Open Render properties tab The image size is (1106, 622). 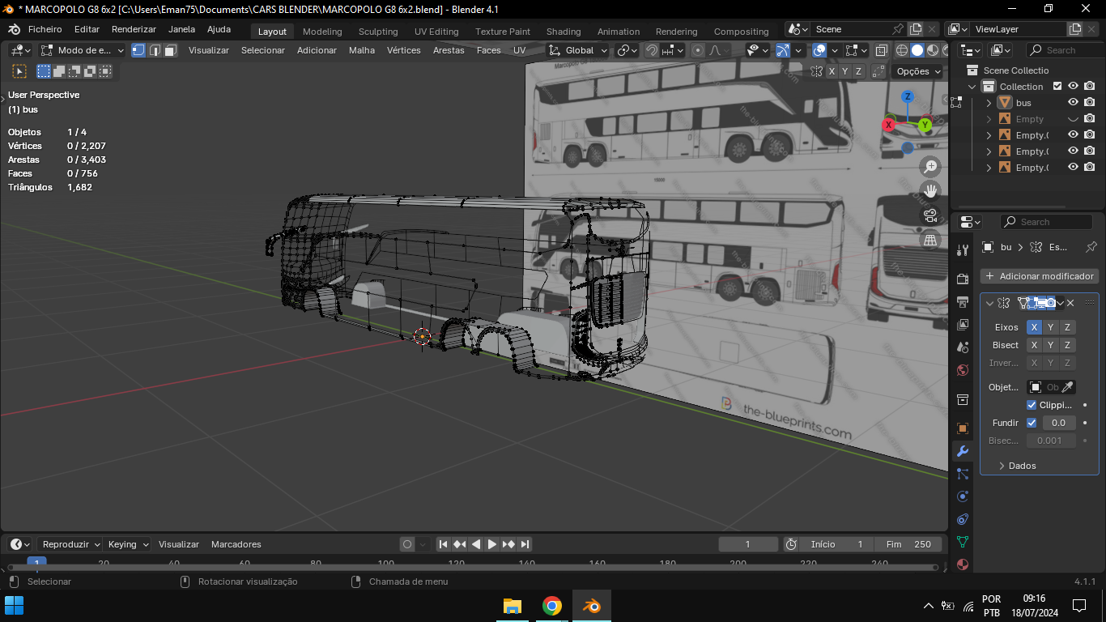(963, 279)
